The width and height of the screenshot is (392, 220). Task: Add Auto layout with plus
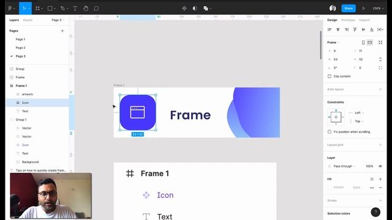tap(380, 89)
